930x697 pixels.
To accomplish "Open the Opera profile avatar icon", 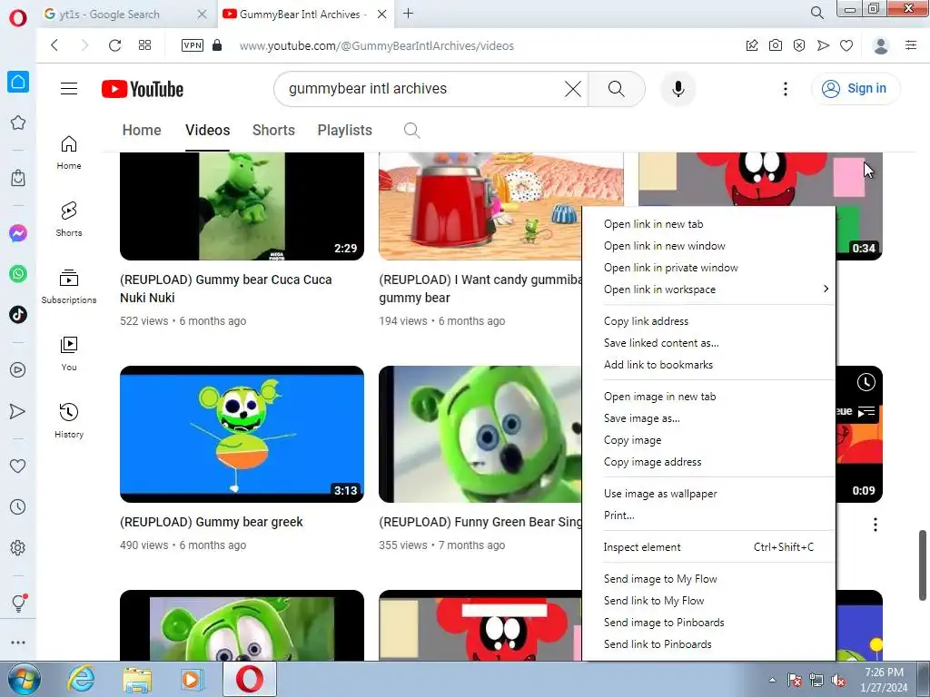I will 881,45.
